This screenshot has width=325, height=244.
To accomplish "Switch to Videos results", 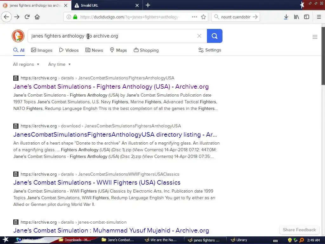I will point(69,50).
